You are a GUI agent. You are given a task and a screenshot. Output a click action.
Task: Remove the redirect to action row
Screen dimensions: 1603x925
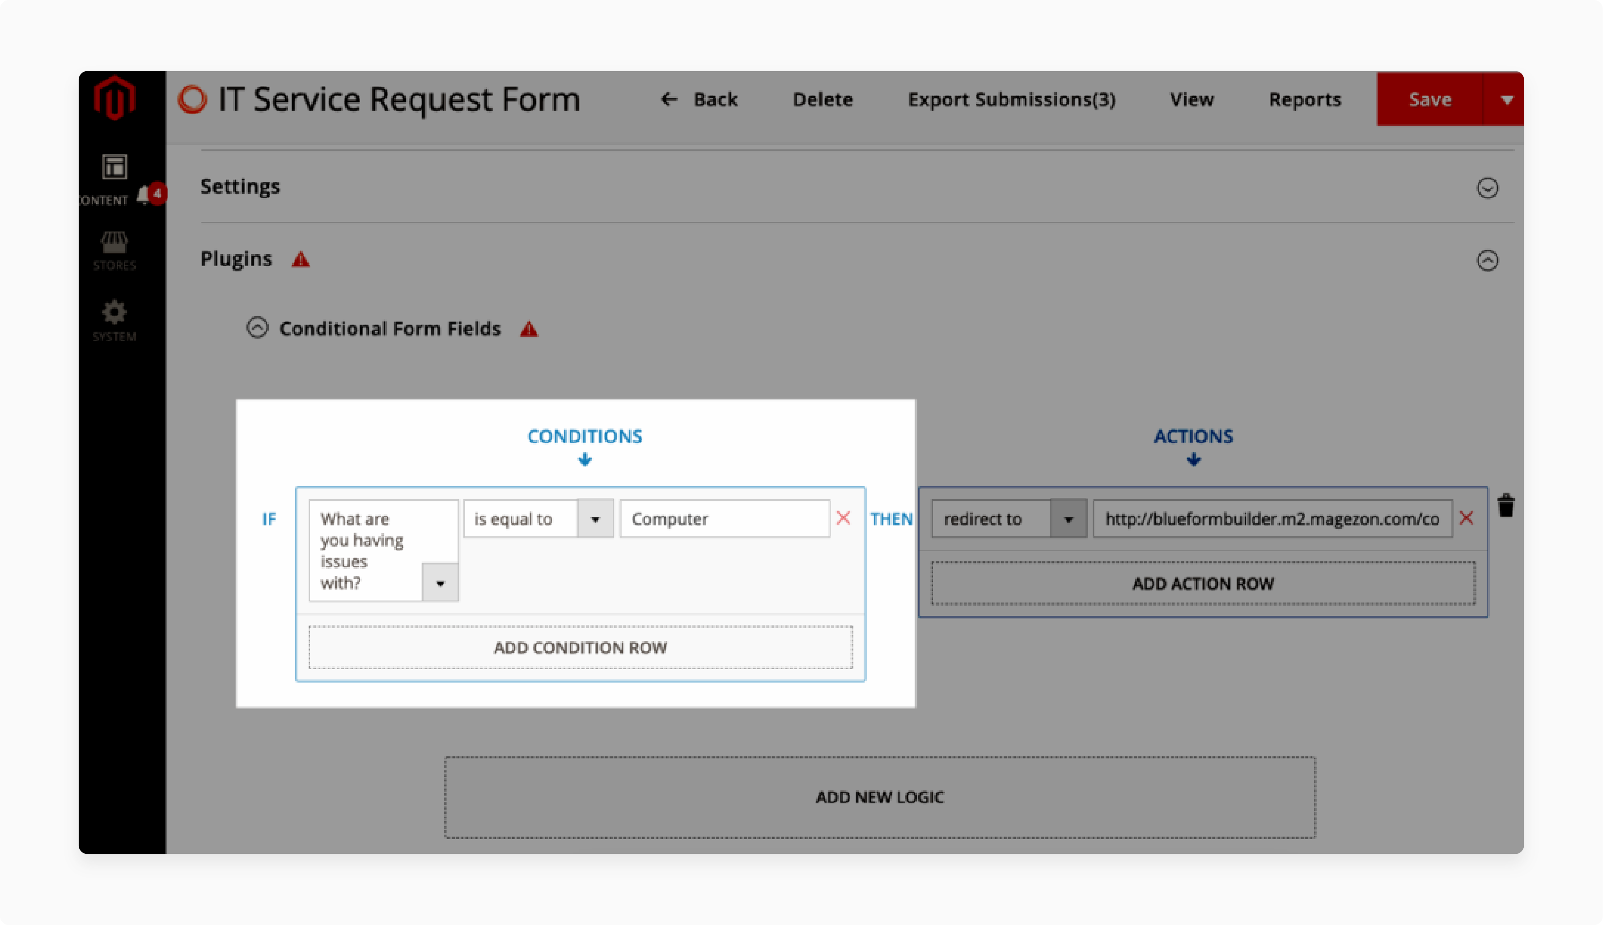(1467, 518)
